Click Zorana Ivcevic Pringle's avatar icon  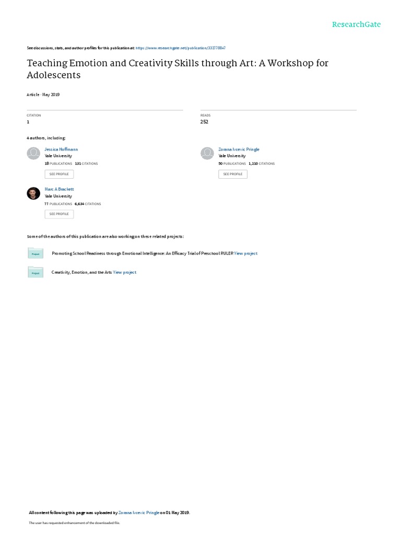(207, 153)
